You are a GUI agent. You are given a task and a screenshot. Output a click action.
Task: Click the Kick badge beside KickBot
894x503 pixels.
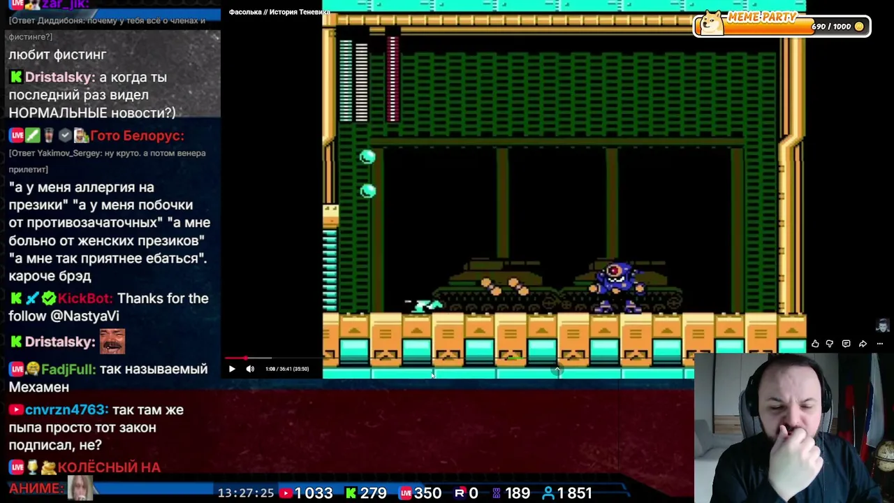(15, 298)
